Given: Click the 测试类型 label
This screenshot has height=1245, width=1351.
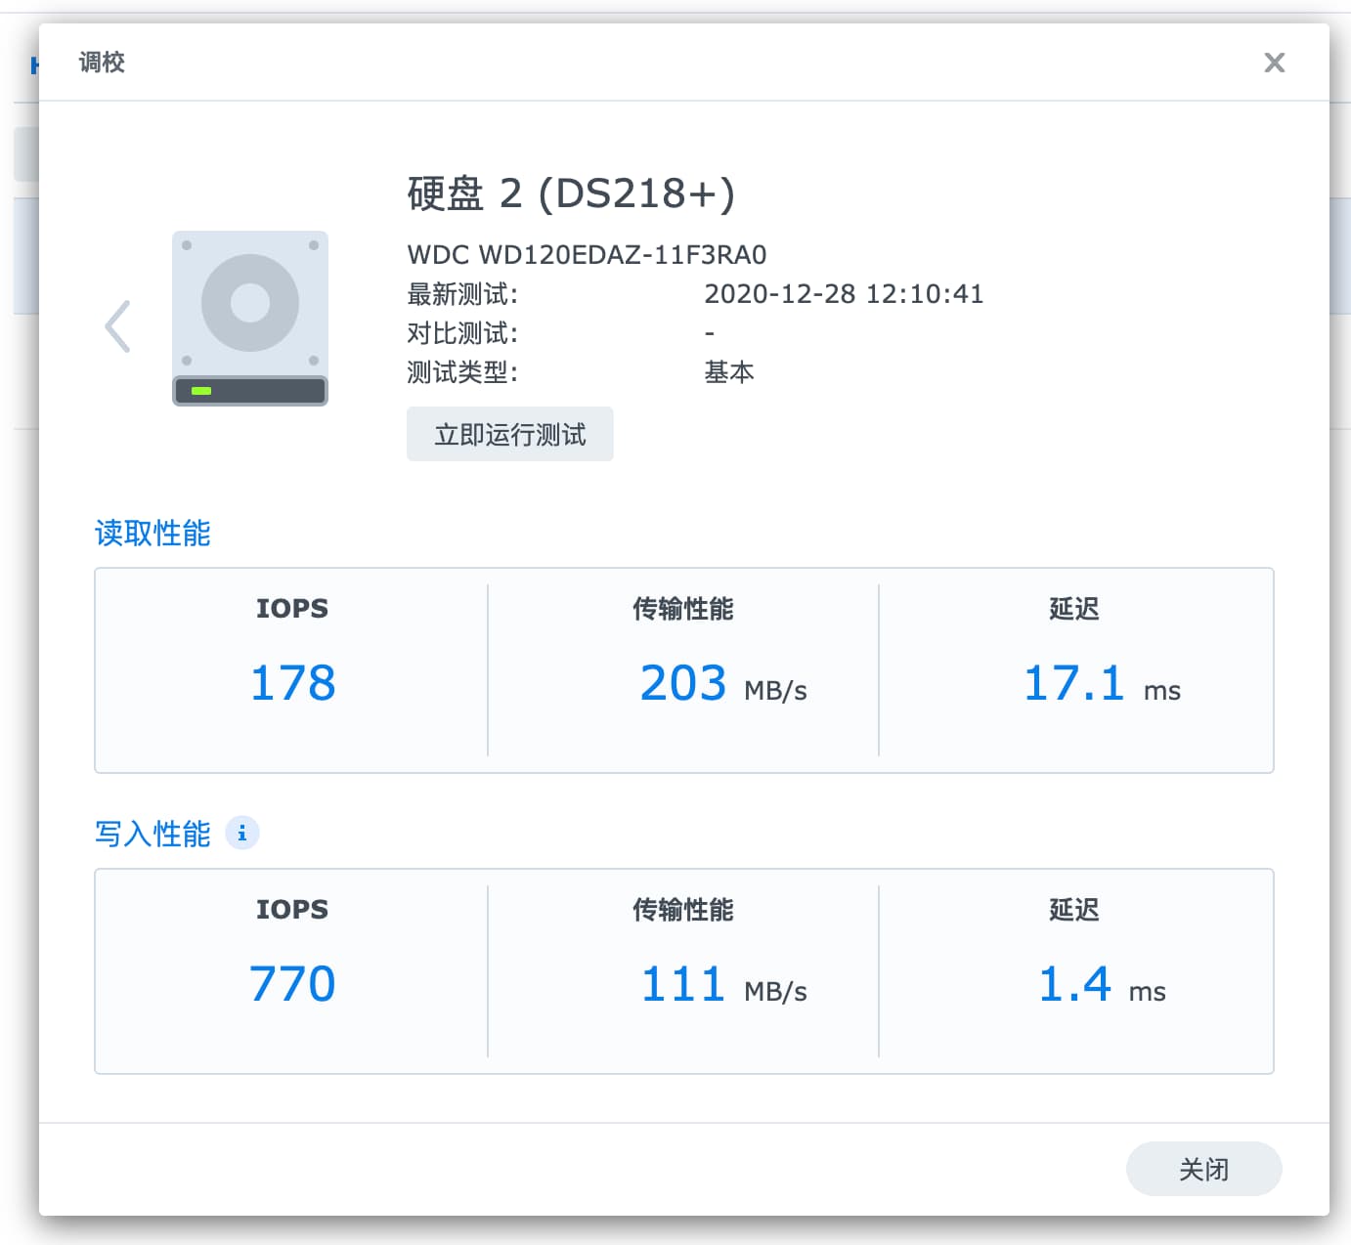Looking at the screenshot, I should [462, 372].
